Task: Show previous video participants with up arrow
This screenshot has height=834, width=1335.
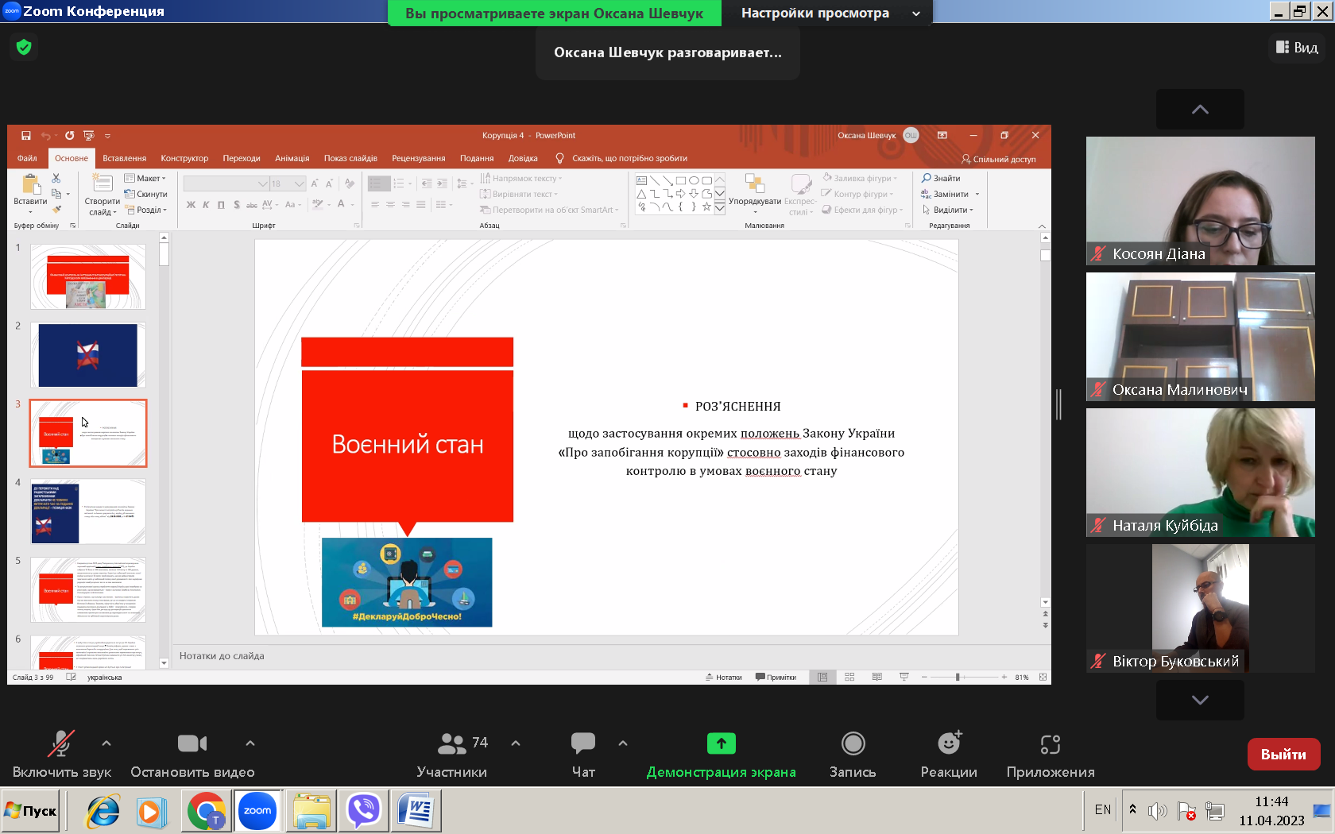Action: point(1200,110)
